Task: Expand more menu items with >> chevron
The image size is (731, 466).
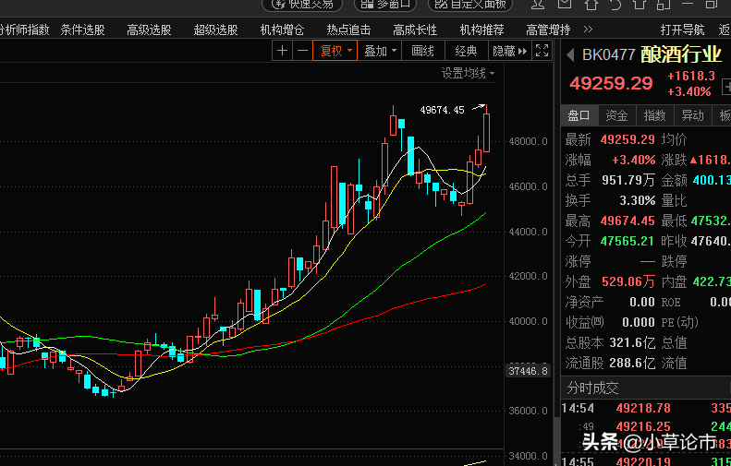Action: point(589,30)
